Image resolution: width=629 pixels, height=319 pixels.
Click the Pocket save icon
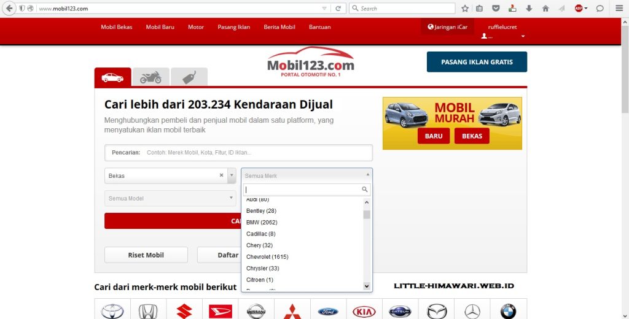pos(496,9)
